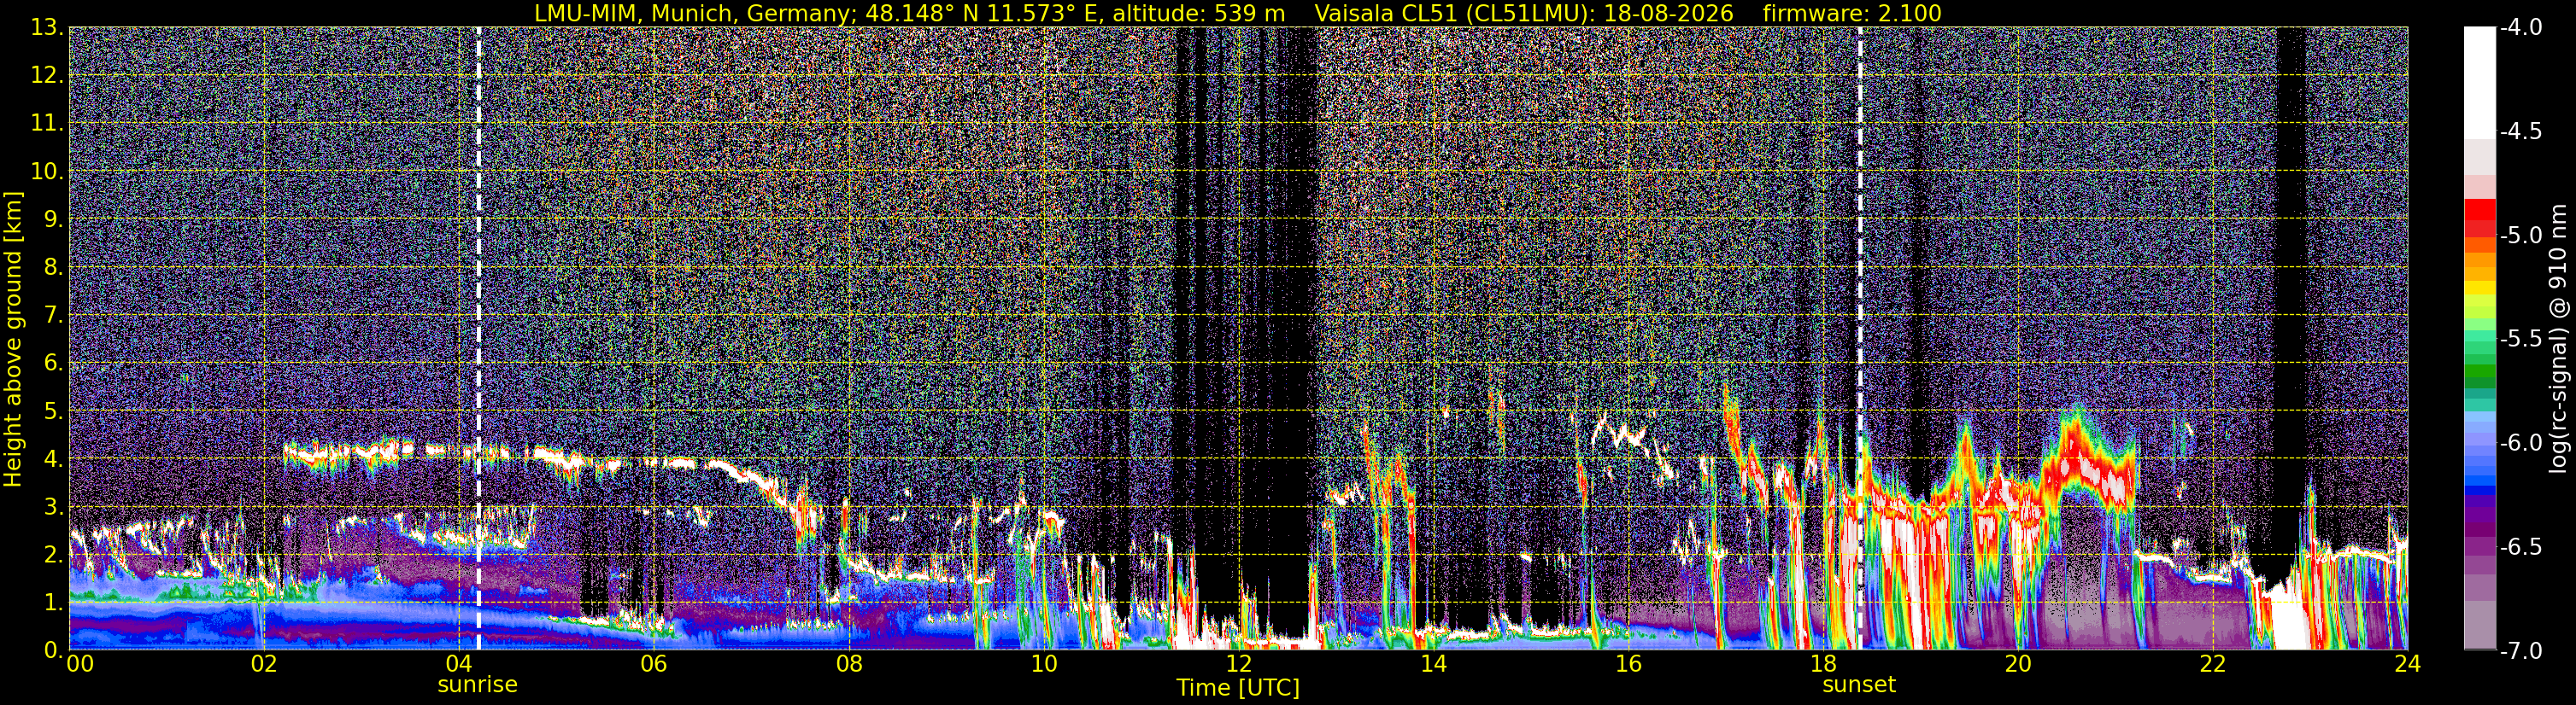Viewport: 2576px width, 705px height.
Task: Click the '7.' height tick label
Action: 54,315
